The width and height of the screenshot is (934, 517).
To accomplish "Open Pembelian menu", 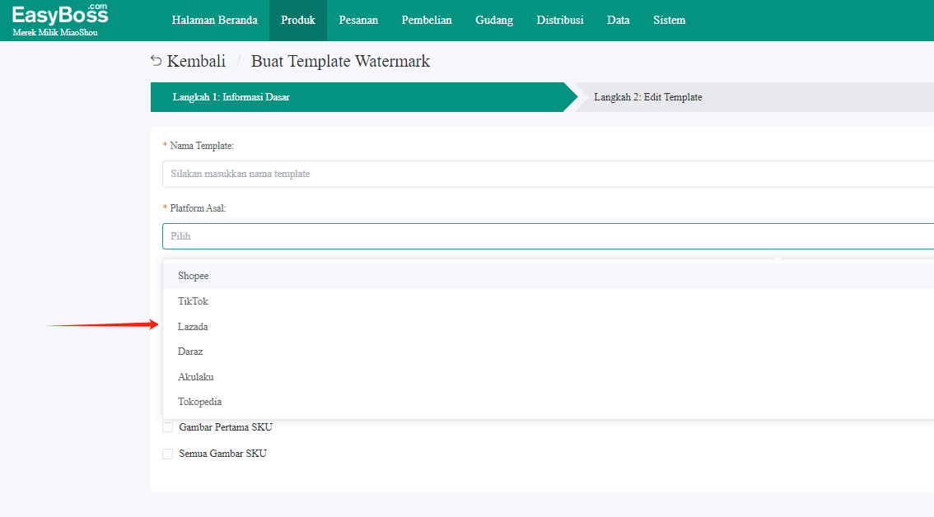I will 427,21.
